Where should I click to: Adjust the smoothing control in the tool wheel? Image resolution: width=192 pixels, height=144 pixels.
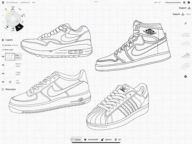click(8, 22)
